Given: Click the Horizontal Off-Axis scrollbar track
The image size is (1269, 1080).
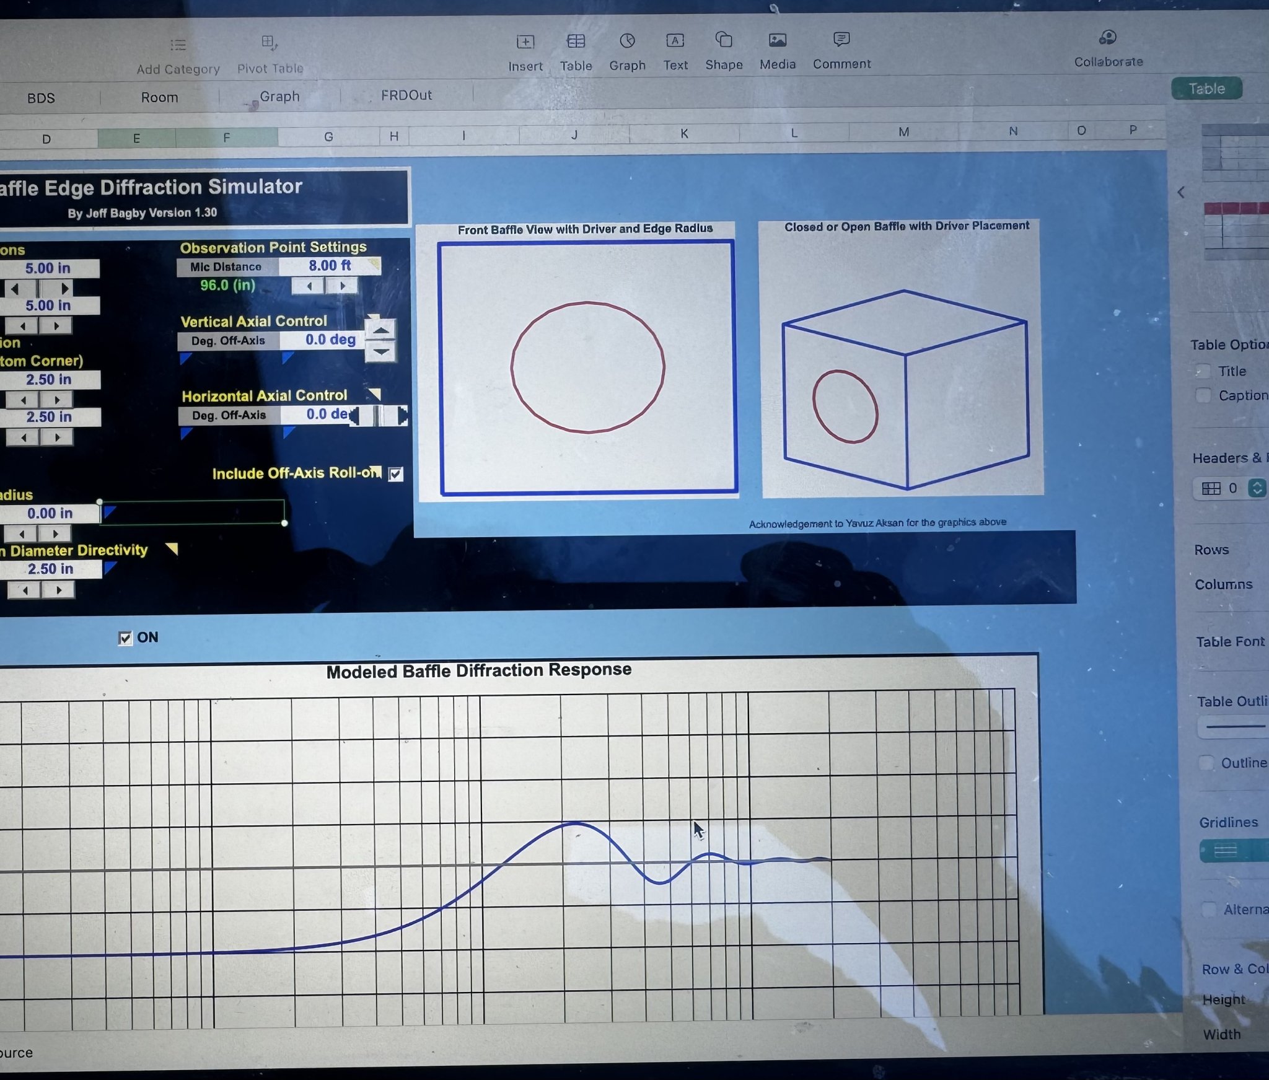Looking at the screenshot, I should tap(379, 415).
